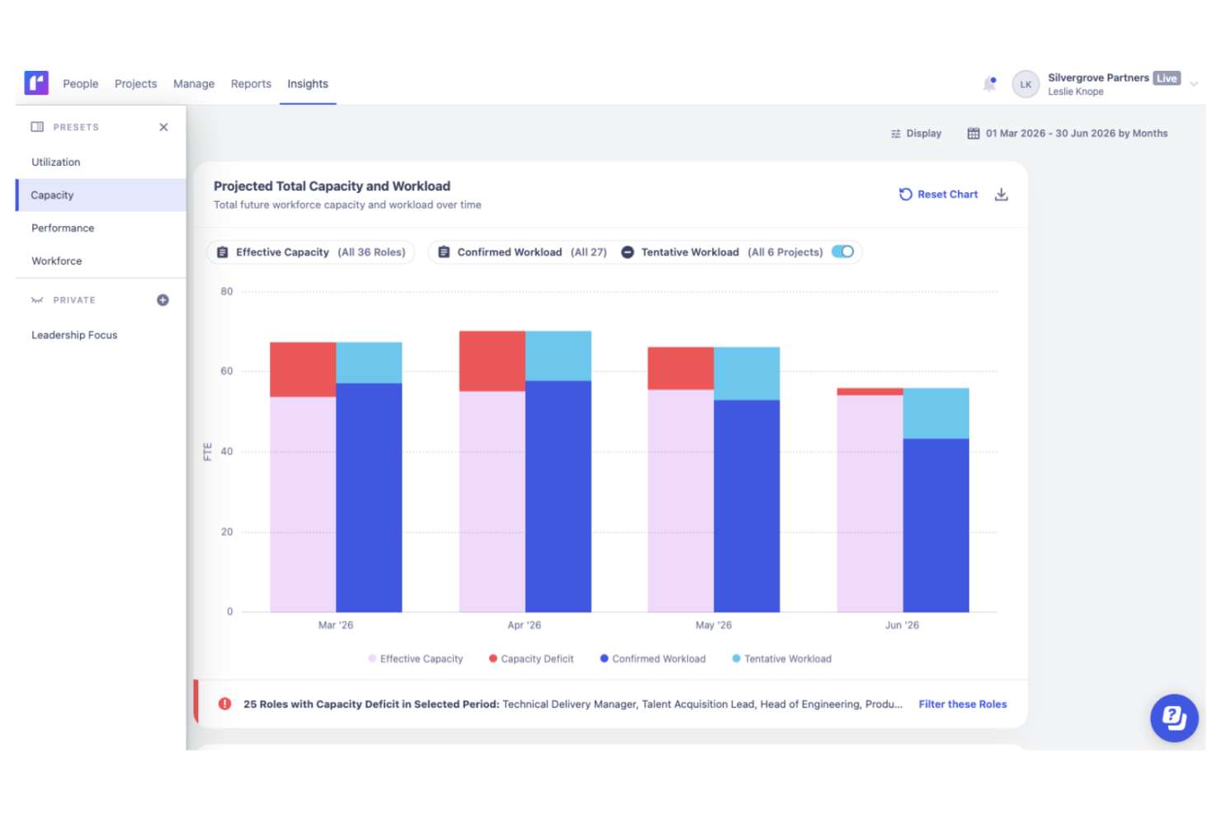Close the Presets panel with X
Viewport: 1221px width, 814px height.
(x=163, y=127)
